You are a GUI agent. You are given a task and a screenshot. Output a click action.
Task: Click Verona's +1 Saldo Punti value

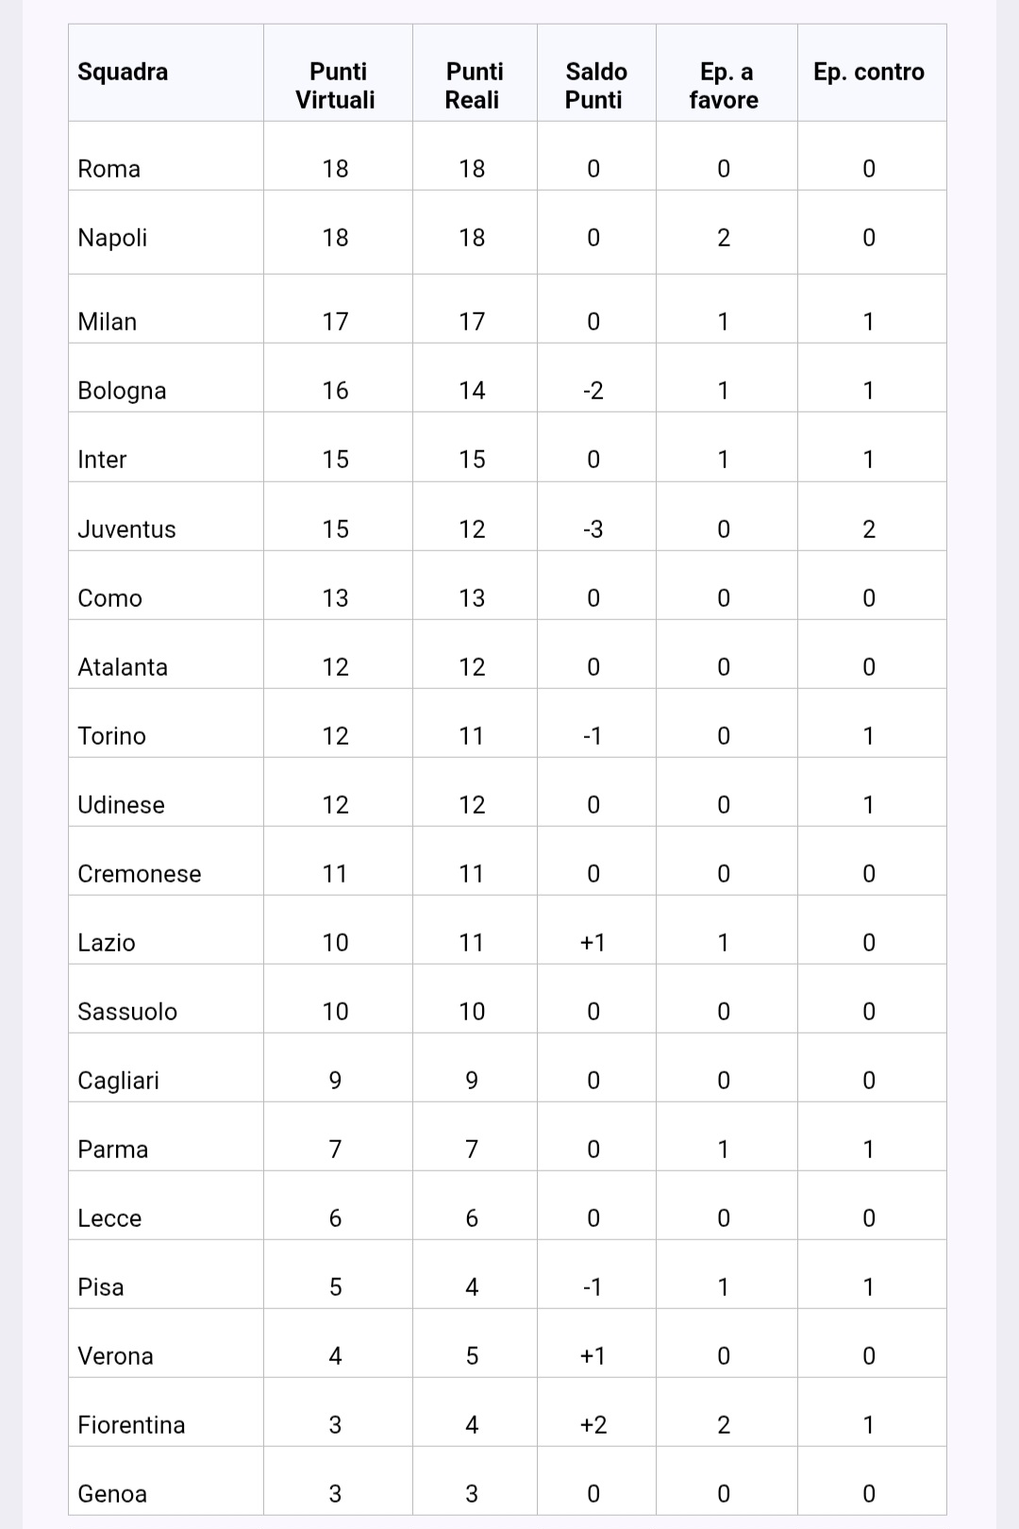[x=593, y=1356]
